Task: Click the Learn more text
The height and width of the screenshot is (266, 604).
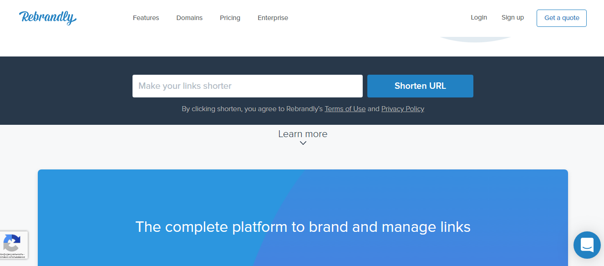Action: pyautogui.click(x=303, y=134)
